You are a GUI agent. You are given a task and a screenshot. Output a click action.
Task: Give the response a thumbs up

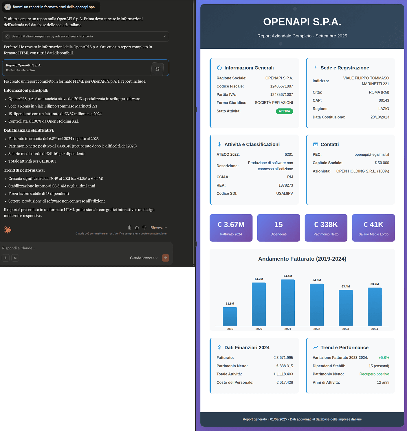point(137,228)
